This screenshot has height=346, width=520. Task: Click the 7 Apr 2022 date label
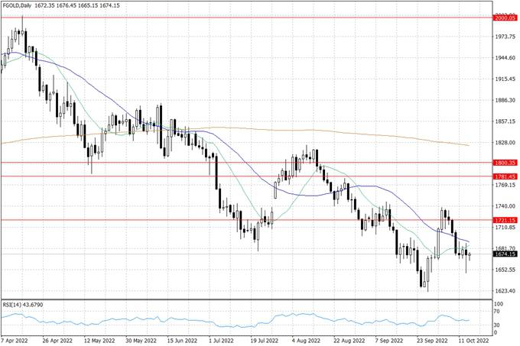(17, 340)
